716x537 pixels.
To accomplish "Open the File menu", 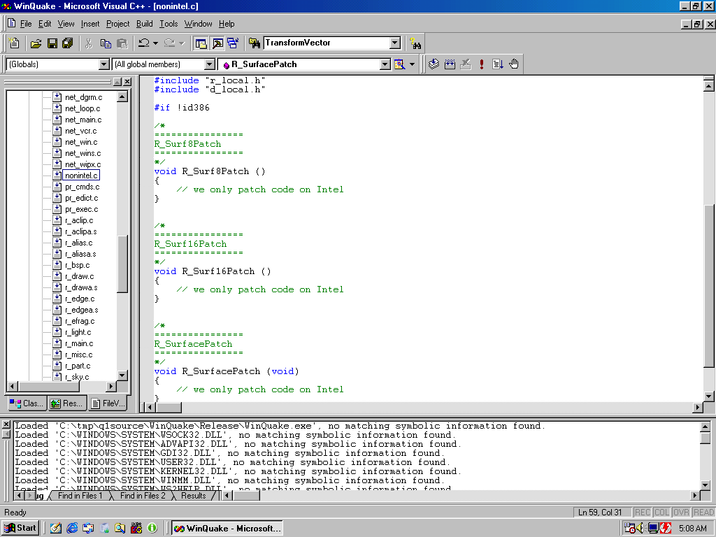I will click(26, 24).
